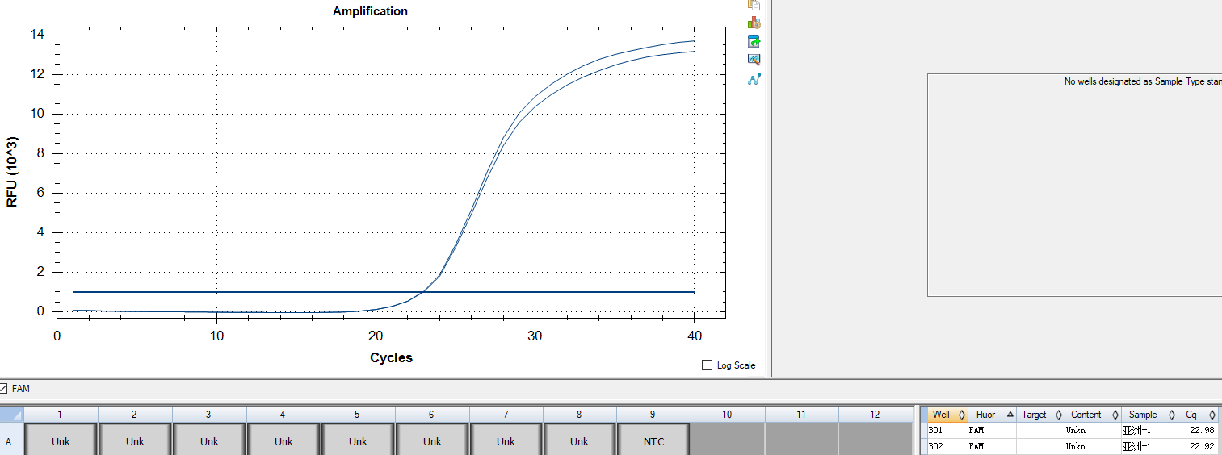This screenshot has height=455, width=1222.
Task: Sort by the Fluor column header
Action: click(992, 415)
